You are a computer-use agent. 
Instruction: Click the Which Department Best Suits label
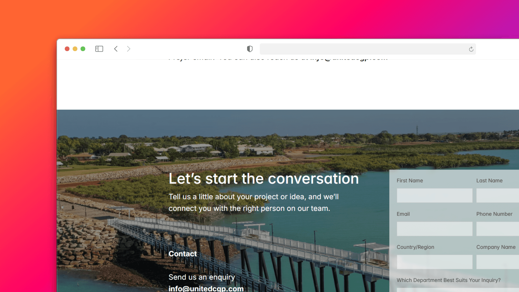click(448, 280)
